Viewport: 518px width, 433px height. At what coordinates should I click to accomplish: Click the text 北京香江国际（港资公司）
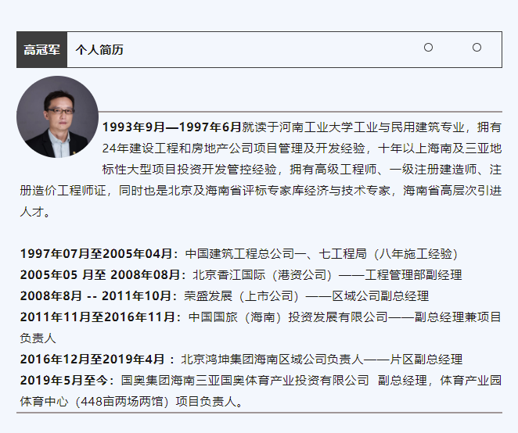tap(263, 275)
